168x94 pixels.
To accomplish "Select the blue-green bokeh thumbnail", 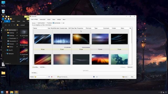I will (x=119, y=59).
